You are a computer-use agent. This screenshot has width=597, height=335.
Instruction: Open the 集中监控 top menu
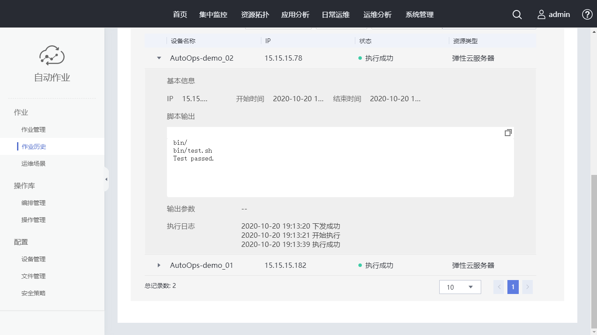[x=213, y=15]
